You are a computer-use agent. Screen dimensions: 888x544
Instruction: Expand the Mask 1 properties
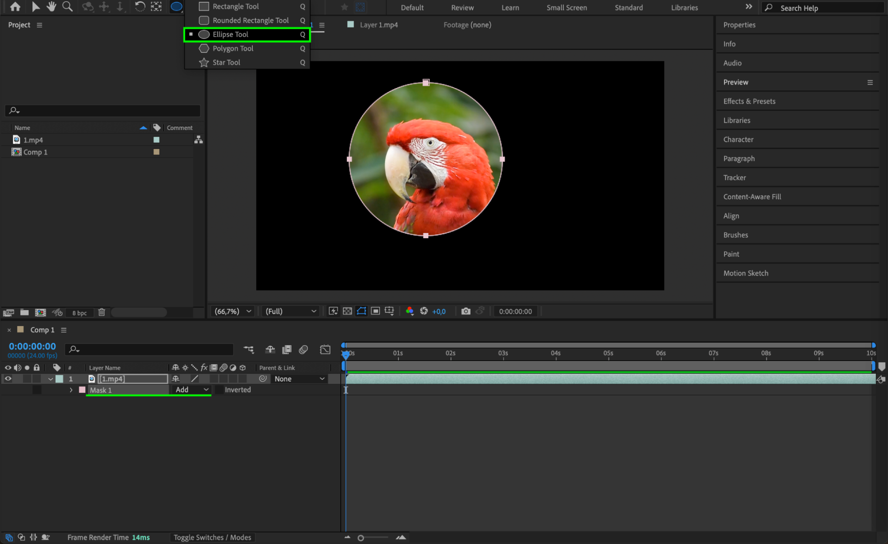click(71, 390)
